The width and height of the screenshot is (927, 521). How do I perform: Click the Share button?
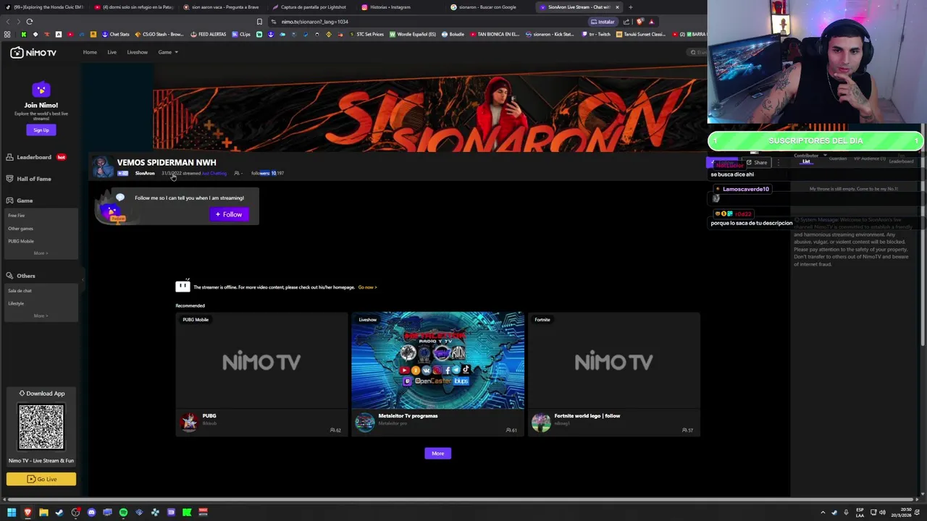757,163
